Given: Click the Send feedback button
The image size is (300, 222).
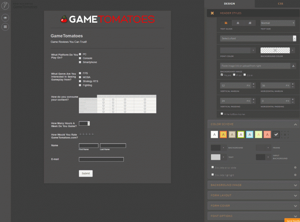Looking at the screenshot, I should click(x=292, y=220).
